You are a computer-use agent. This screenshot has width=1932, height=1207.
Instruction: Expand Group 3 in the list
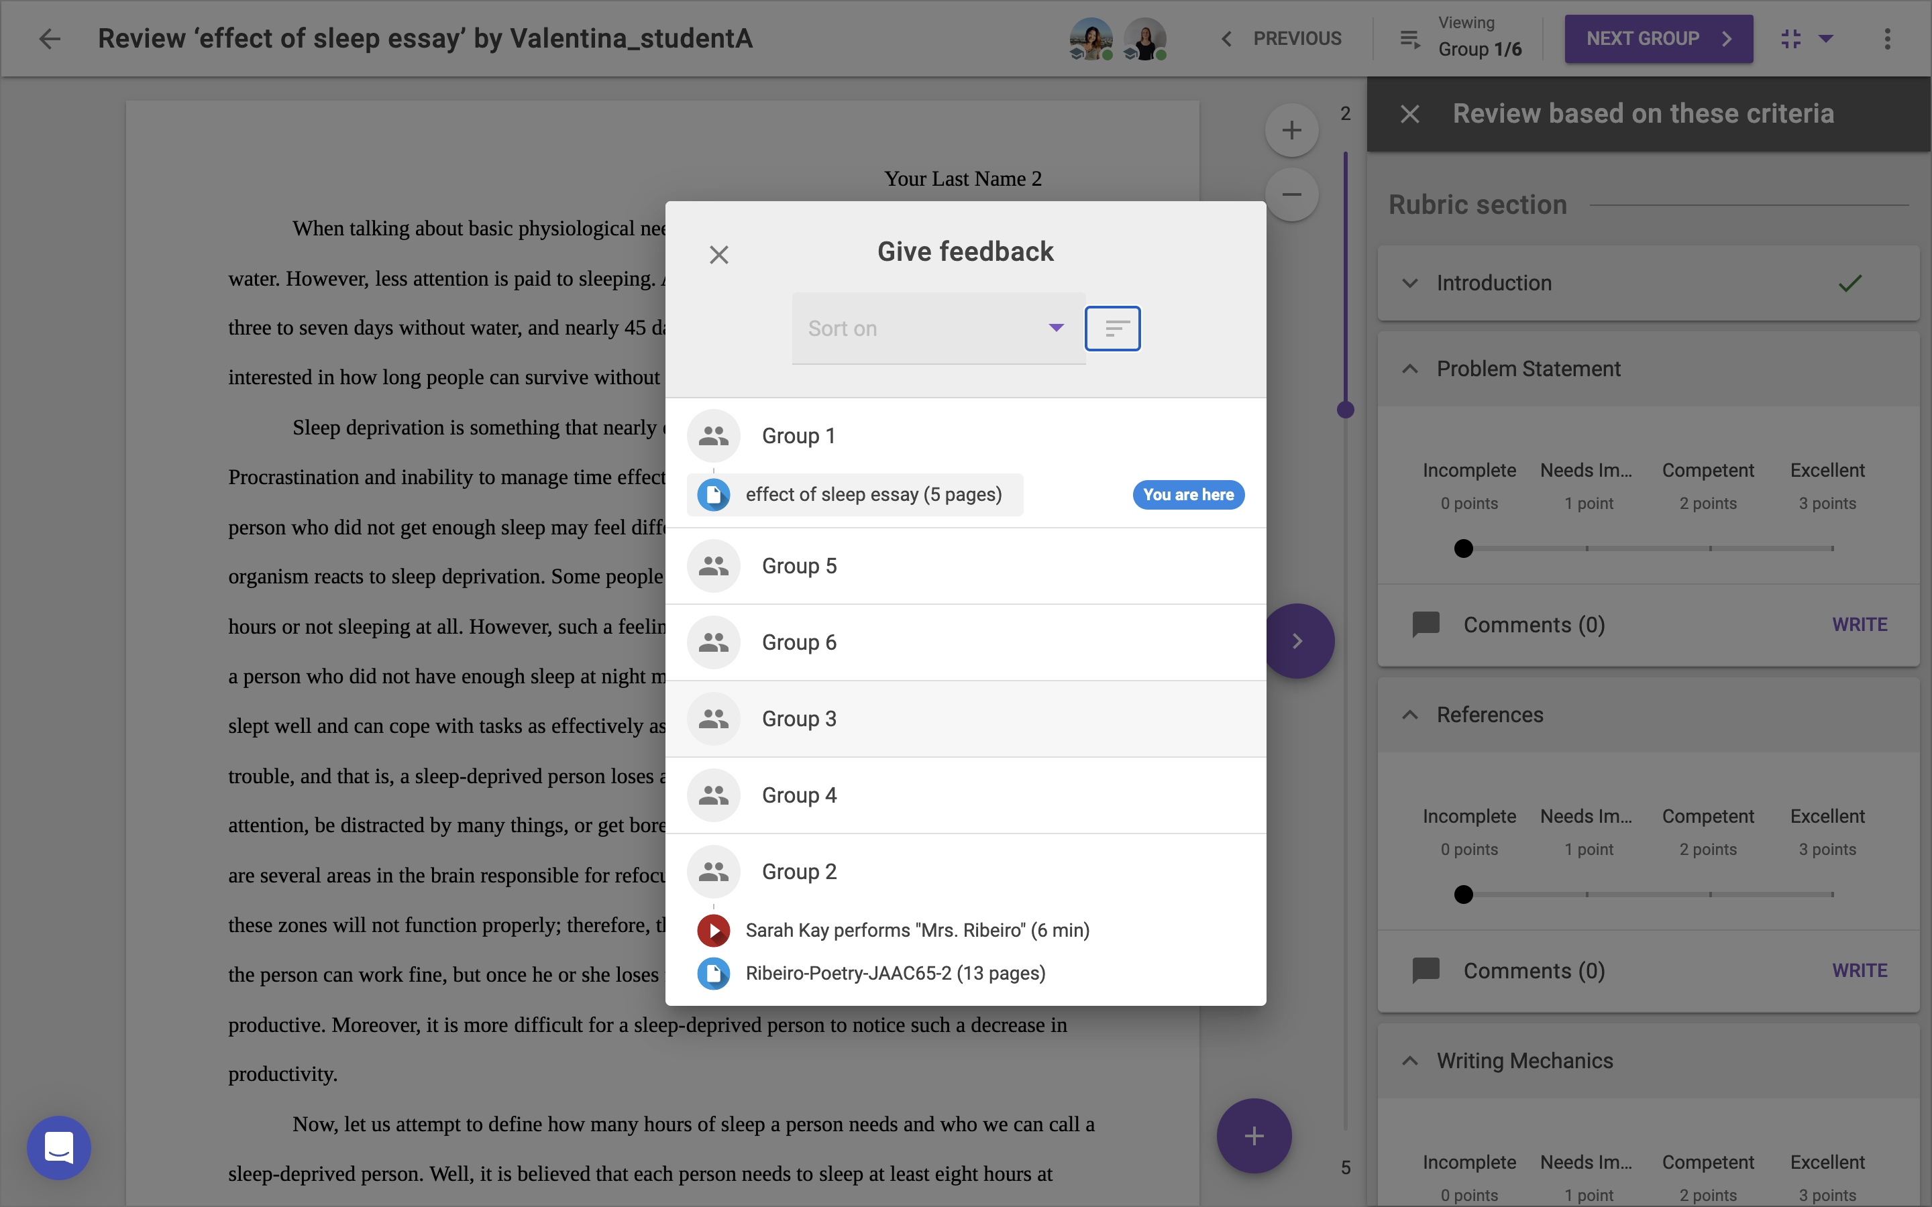pyautogui.click(x=965, y=718)
